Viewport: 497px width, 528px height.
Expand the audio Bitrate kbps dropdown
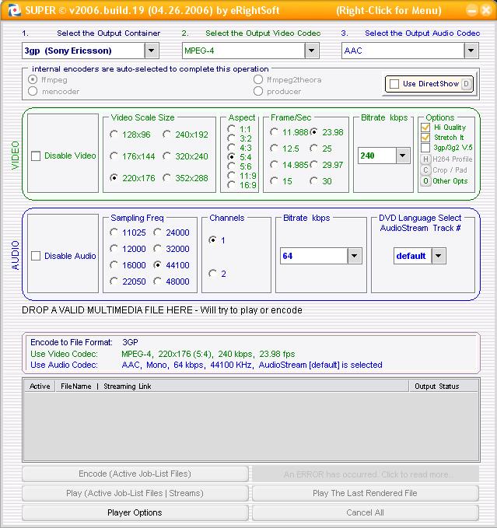tap(354, 256)
